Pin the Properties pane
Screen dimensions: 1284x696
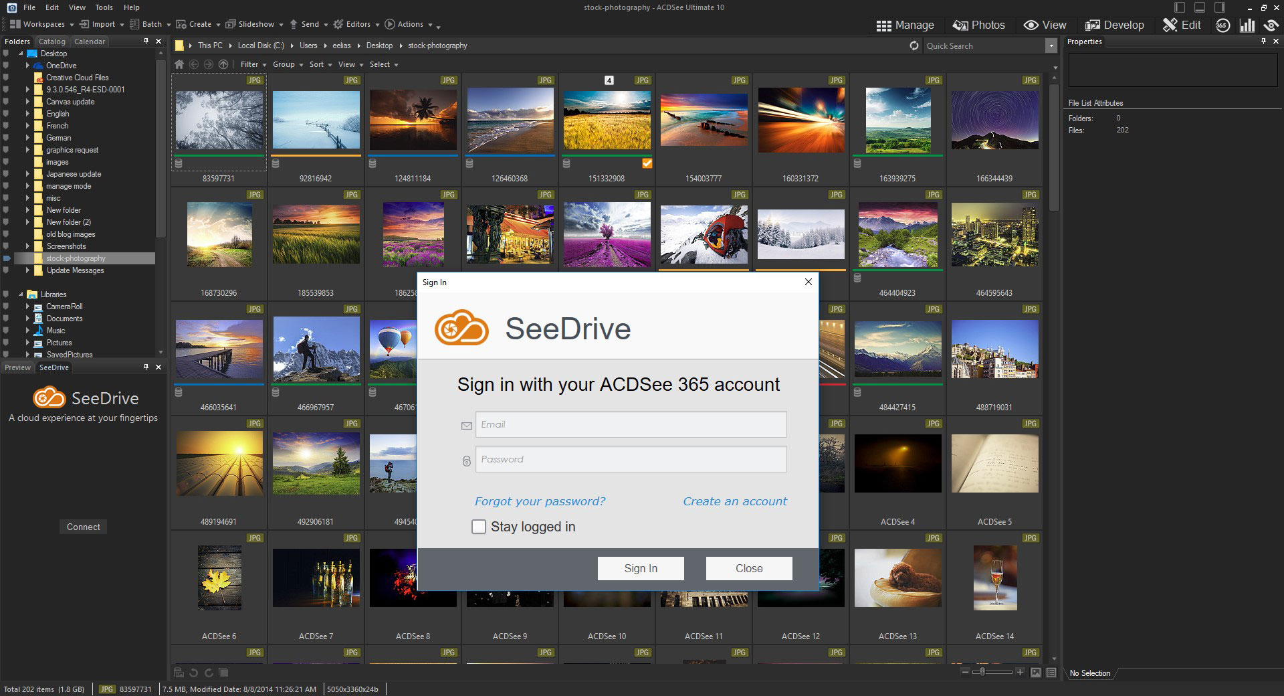[1263, 41]
